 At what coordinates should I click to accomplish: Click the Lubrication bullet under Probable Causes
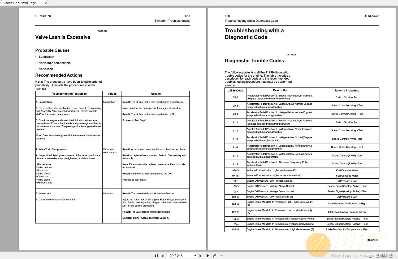click(46, 57)
